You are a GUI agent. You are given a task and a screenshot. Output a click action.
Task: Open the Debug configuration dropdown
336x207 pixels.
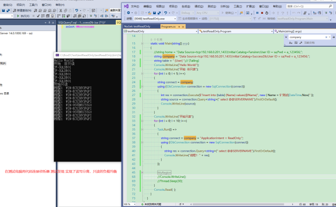(187, 13)
